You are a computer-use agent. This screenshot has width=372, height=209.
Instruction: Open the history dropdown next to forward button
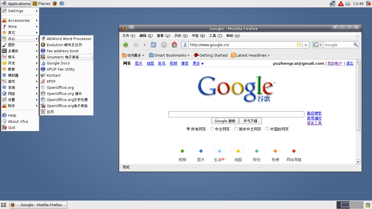click(144, 45)
